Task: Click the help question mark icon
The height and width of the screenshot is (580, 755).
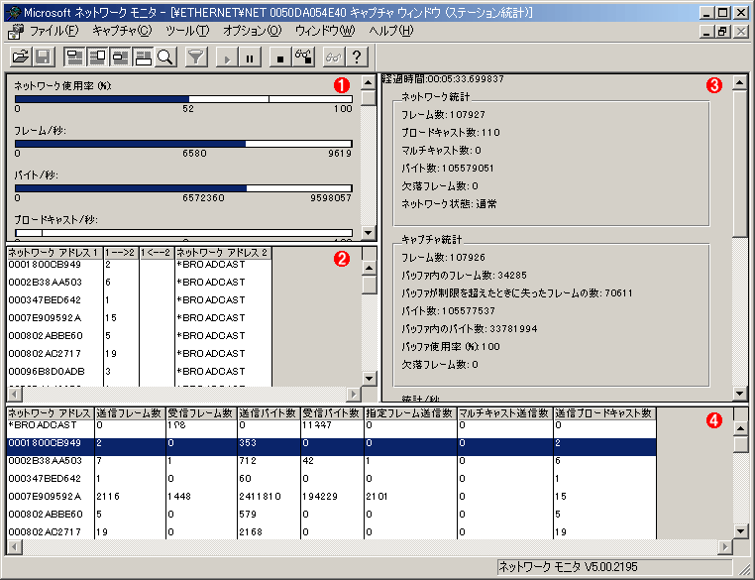Action: [357, 57]
